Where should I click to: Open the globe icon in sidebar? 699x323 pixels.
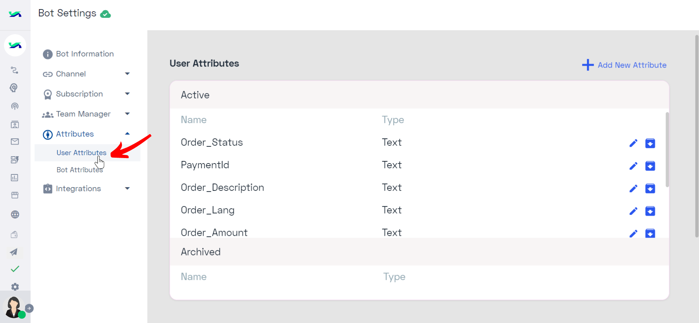(15, 214)
